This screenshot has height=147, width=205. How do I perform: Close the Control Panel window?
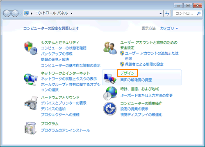(198, 6)
